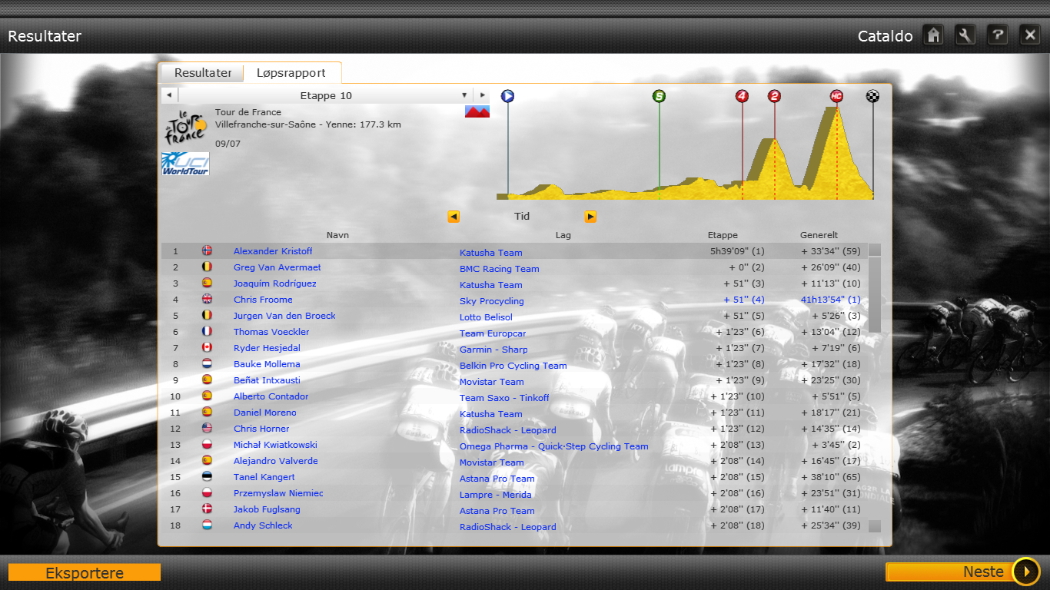Click the HC climb marker icon
This screenshot has height=590, width=1050.
pos(836,96)
